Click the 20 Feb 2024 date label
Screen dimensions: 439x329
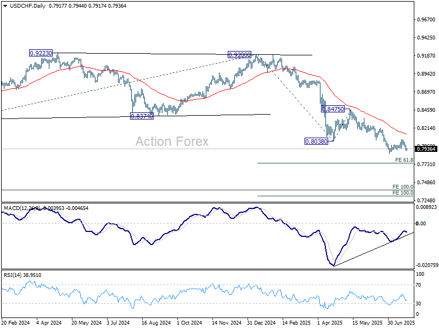15,323
